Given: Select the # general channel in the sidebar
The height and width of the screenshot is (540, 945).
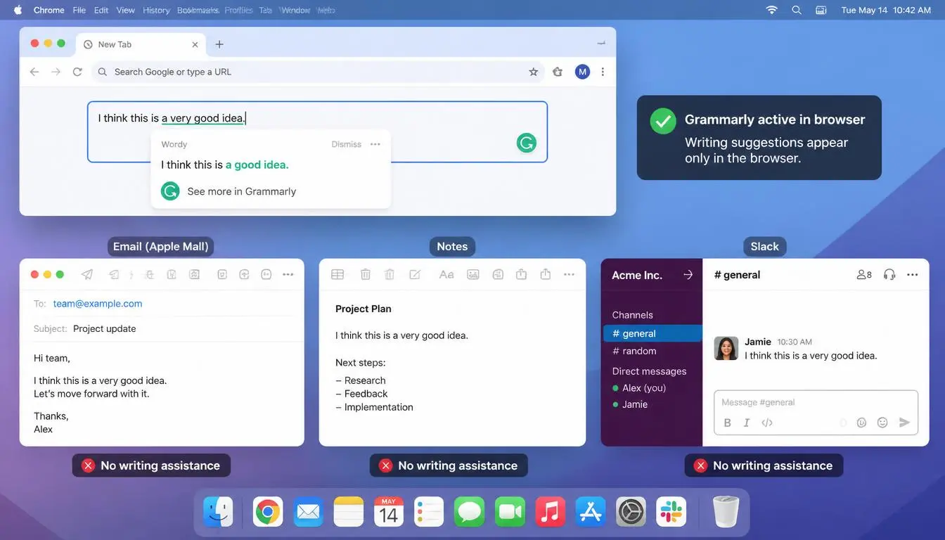Looking at the screenshot, I should (x=652, y=333).
